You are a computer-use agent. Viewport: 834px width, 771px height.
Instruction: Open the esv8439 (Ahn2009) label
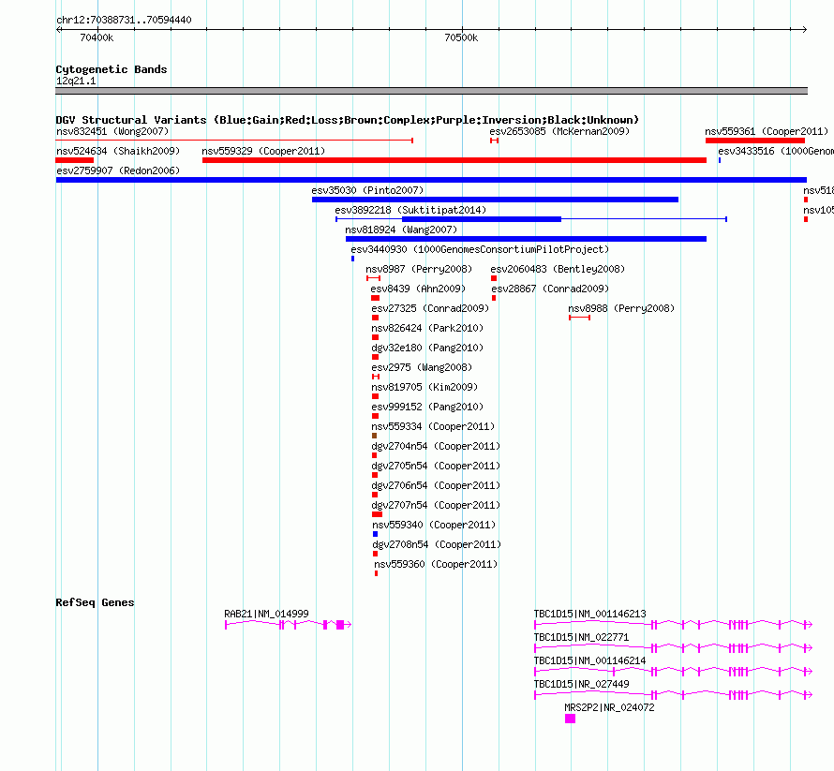418,289
